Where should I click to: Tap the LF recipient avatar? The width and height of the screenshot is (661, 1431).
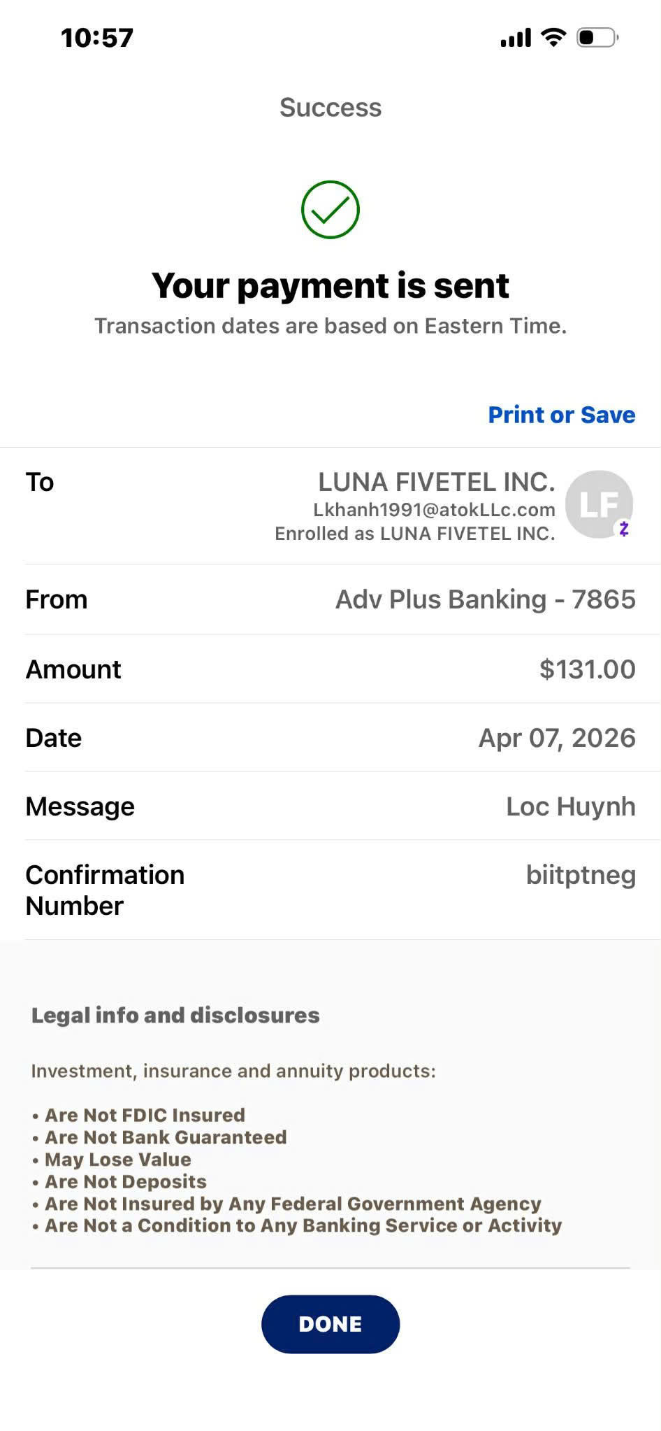tap(599, 504)
